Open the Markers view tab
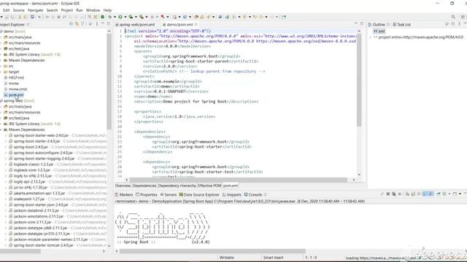 click(x=124, y=194)
